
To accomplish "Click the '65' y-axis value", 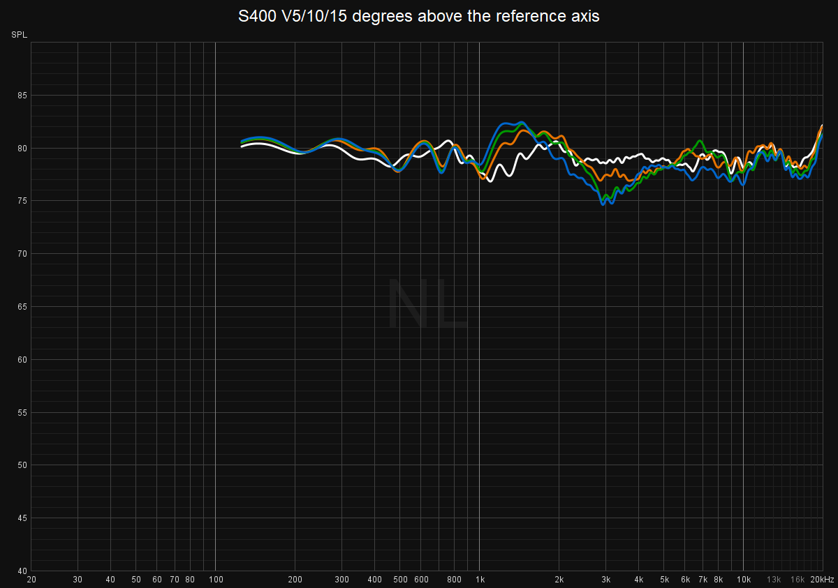I will click(x=22, y=307).
